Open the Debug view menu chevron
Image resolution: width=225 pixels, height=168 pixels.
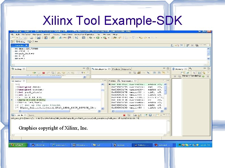(x=88, y=73)
